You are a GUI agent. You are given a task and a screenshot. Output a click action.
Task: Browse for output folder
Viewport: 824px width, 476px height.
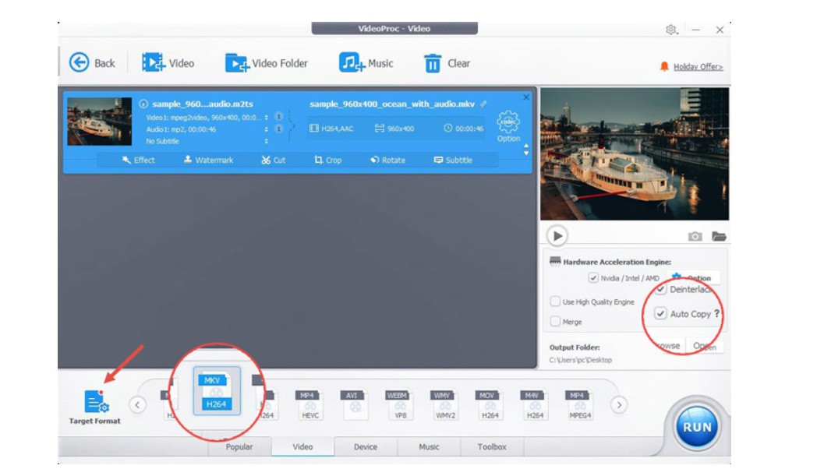(668, 346)
